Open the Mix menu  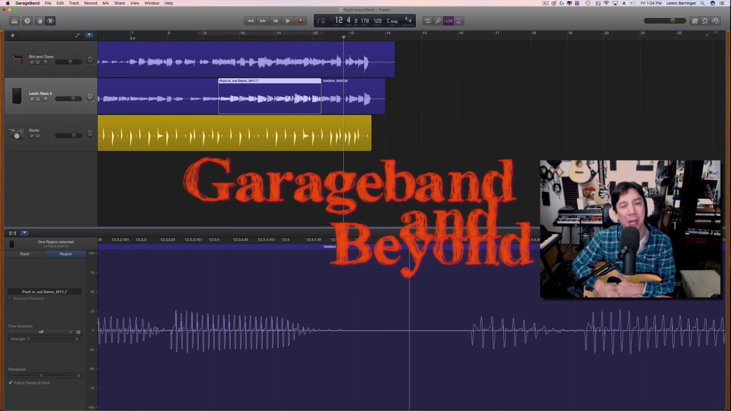click(x=106, y=3)
